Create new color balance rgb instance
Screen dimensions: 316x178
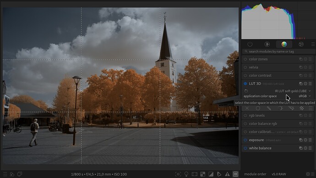click(301, 124)
